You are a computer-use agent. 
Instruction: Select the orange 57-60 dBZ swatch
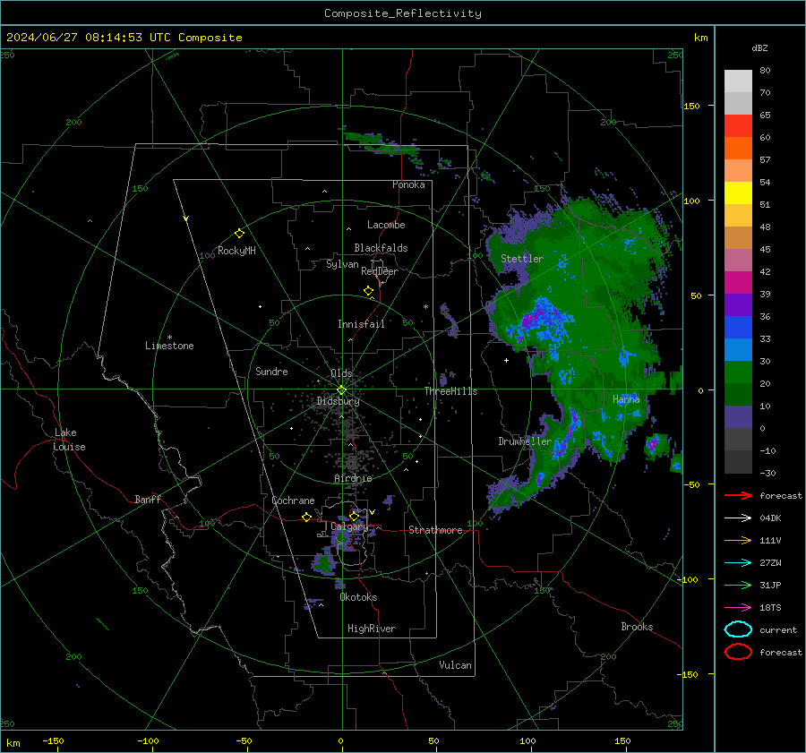(738, 149)
